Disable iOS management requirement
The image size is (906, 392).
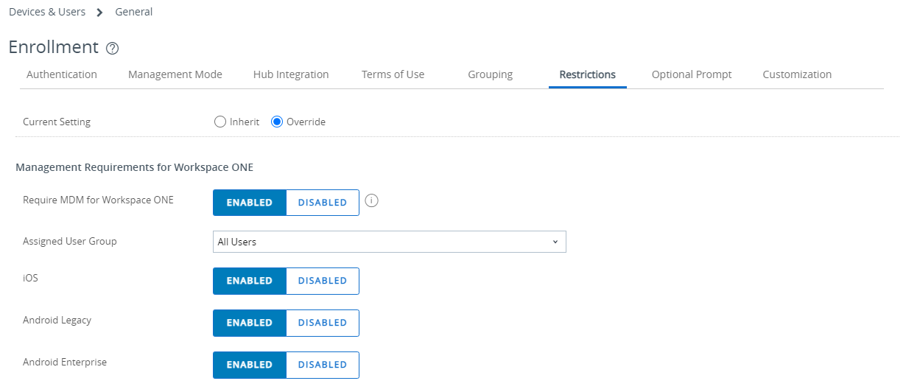click(x=323, y=281)
